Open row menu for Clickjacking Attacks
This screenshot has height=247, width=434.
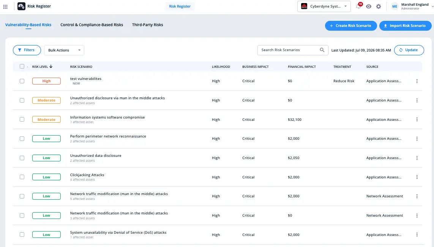(417, 177)
